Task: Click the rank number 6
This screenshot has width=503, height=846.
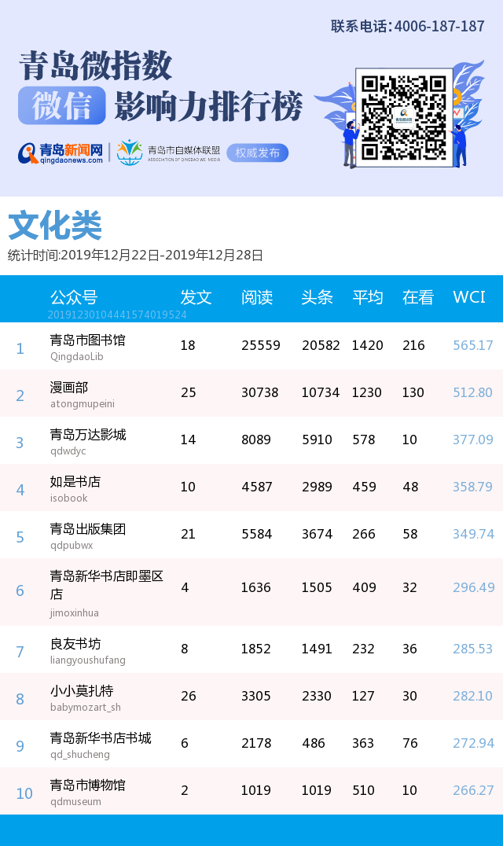Action: 20,591
